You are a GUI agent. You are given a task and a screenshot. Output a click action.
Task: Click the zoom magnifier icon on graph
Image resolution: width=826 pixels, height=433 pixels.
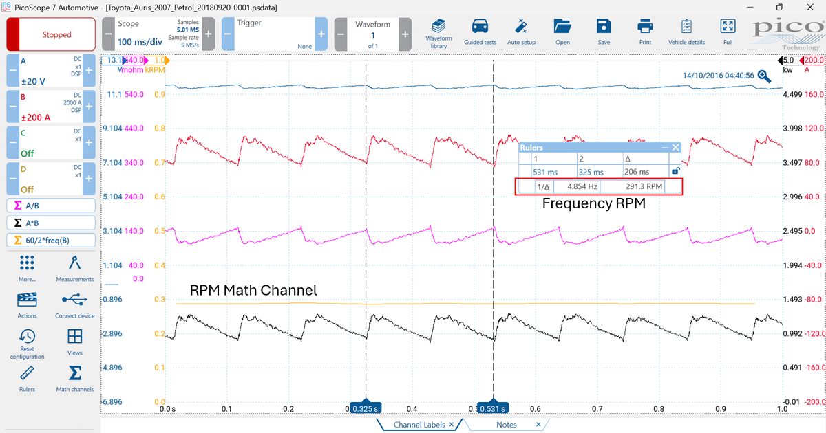[x=764, y=76]
